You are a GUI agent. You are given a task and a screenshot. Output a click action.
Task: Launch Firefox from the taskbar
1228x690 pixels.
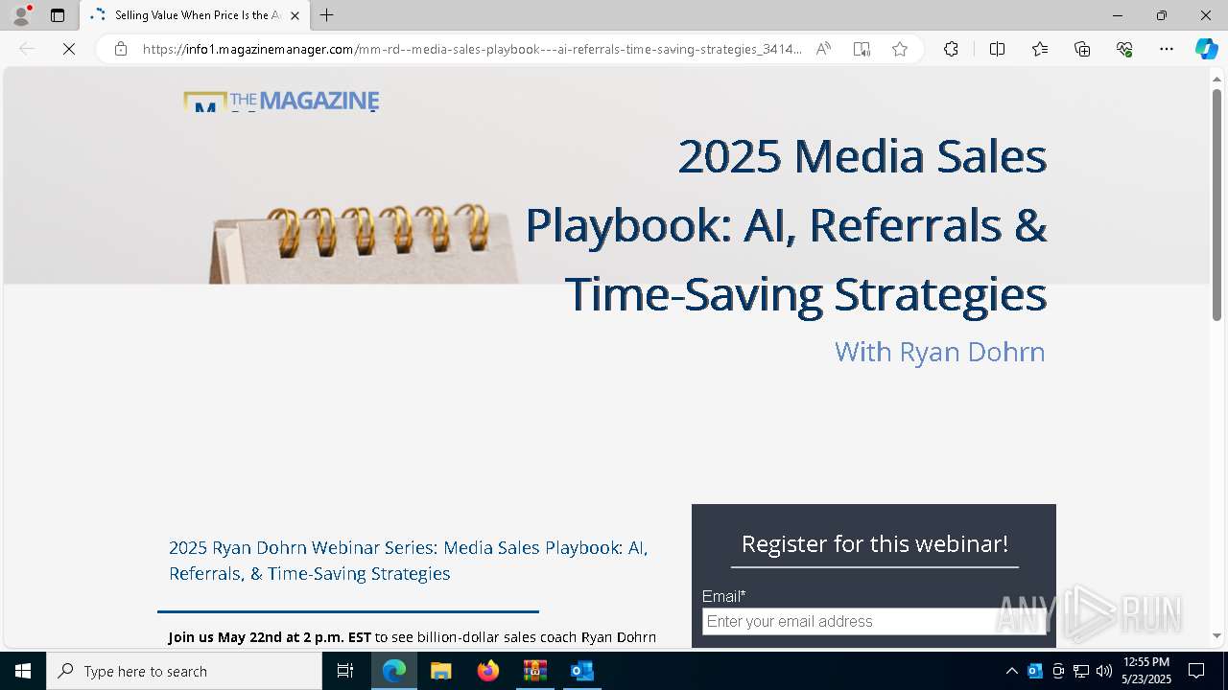point(488,671)
